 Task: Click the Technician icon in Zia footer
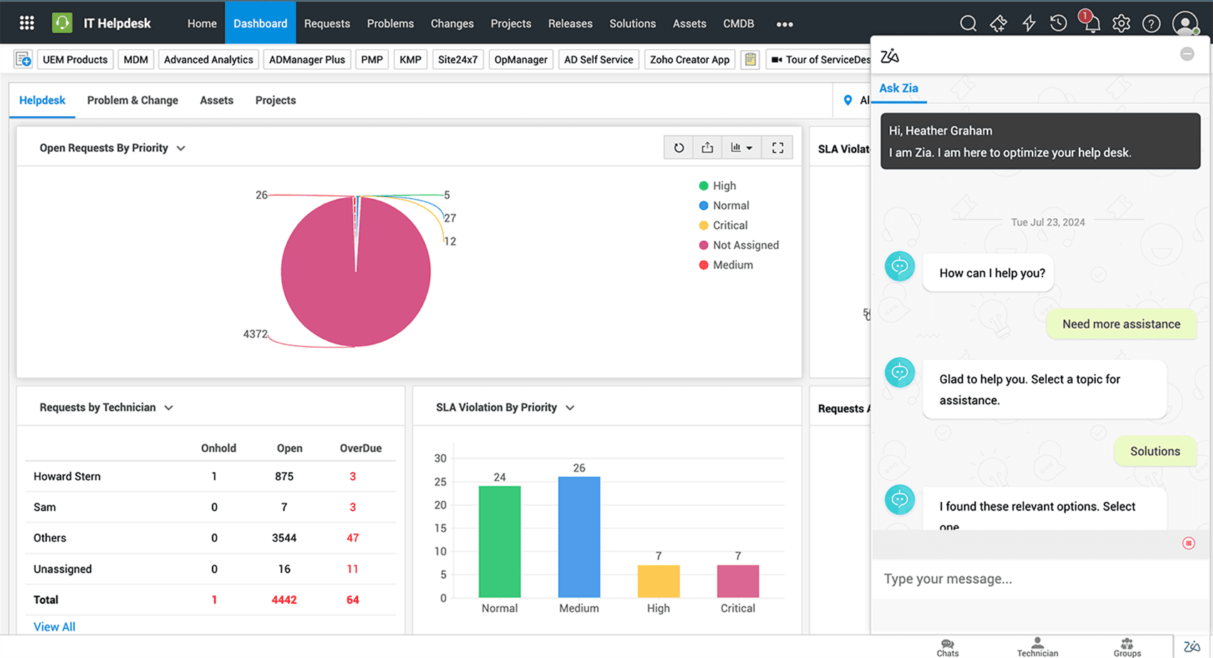[x=1037, y=645]
